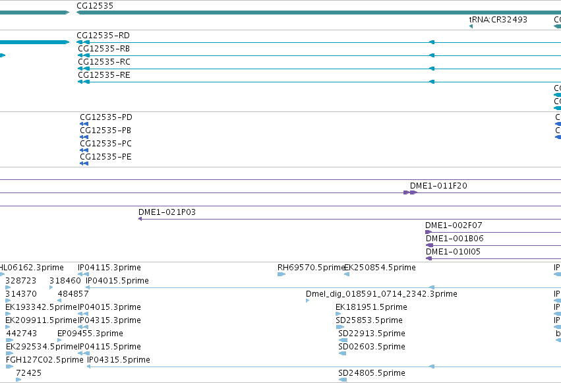Click the Dmel_dig_018591_0714_2342.3prime arrow glyph

[x=307, y=301]
